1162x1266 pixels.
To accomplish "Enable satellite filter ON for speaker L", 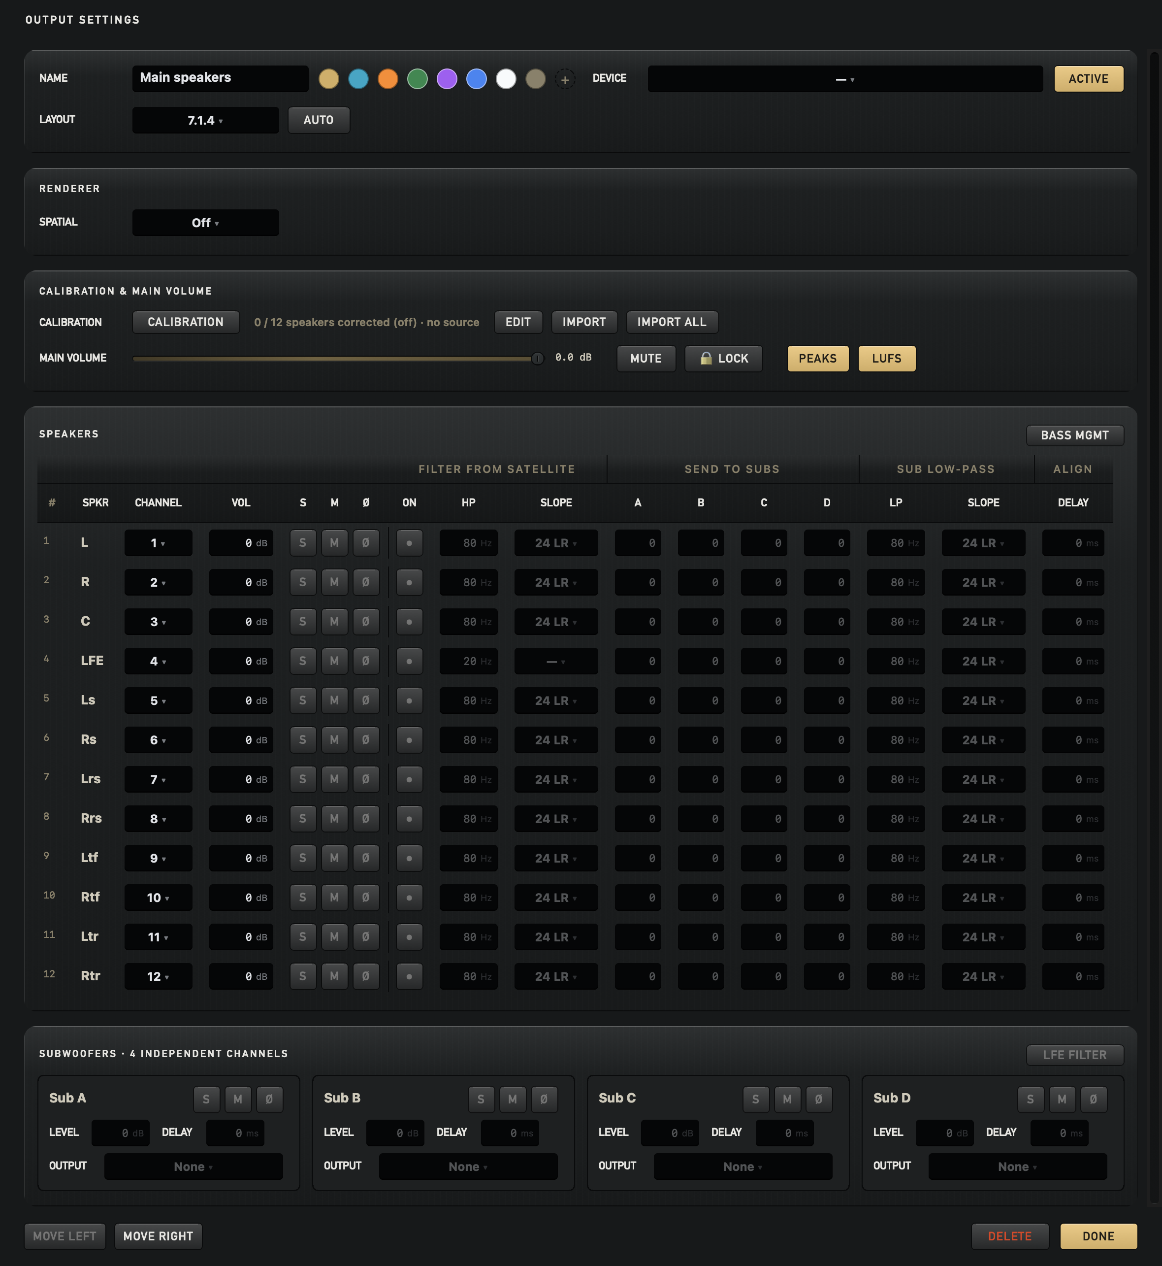I will tap(409, 542).
